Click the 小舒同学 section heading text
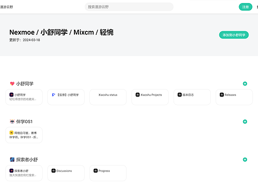This screenshot has width=258, height=194. coord(25,84)
